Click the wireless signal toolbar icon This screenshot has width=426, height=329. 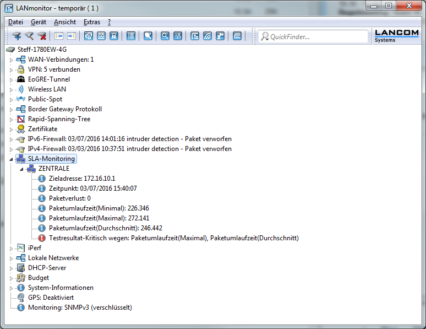[x=207, y=36]
